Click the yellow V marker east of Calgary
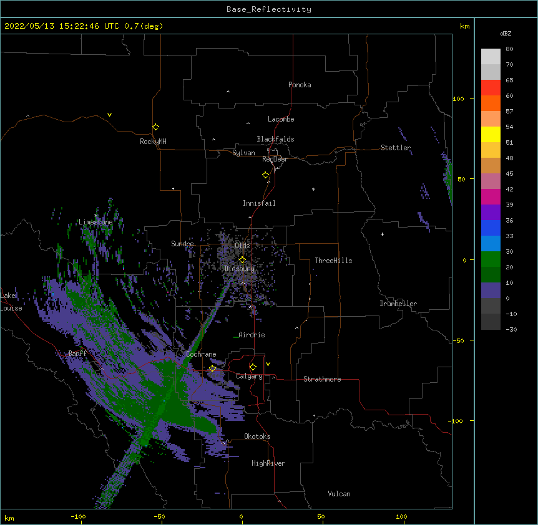Viewport: 538px width, 525px height. 268,364
